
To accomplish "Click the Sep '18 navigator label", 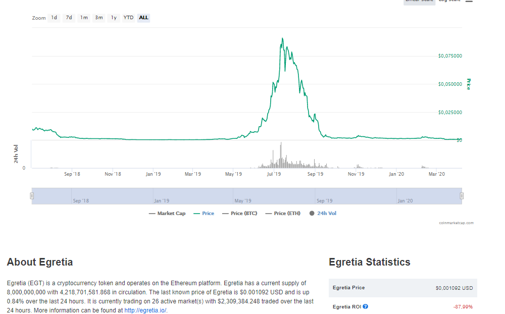I will [81, 200].
